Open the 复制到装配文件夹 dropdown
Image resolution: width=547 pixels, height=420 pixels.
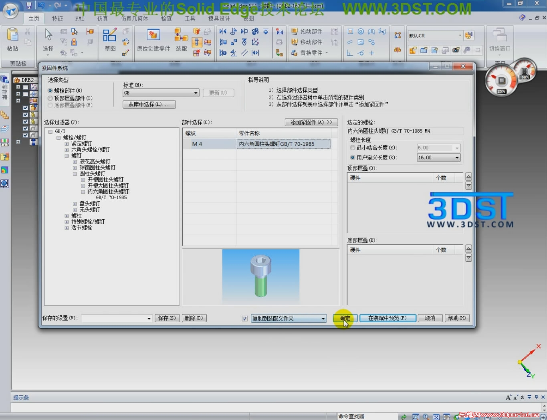[x=289, y=319]
